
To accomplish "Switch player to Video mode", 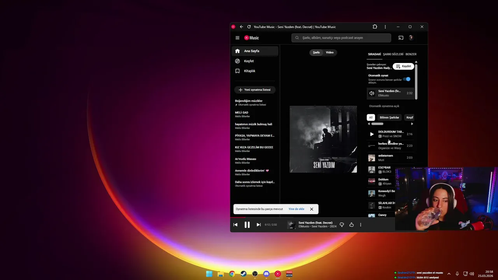I will pos(330,52).
